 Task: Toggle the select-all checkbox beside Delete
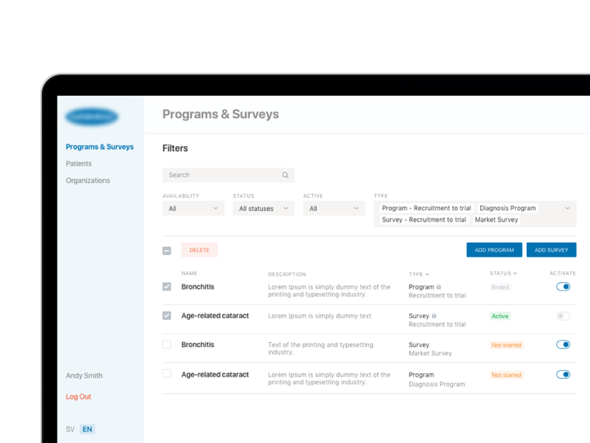[166, 251]
